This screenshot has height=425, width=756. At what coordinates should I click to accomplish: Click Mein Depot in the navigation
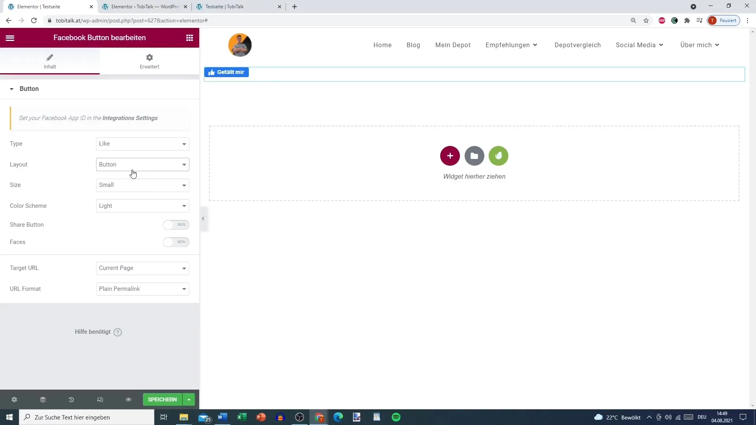point(453,45)
